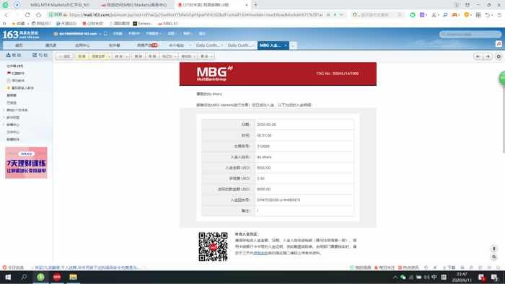Click the music note icon below search

(x=499, y=44)
